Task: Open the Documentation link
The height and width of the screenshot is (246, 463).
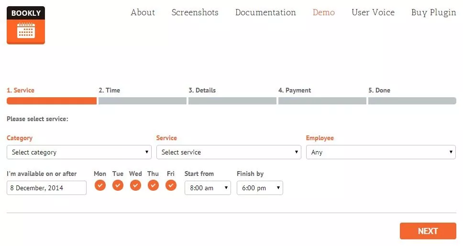Action: point(265,12)
